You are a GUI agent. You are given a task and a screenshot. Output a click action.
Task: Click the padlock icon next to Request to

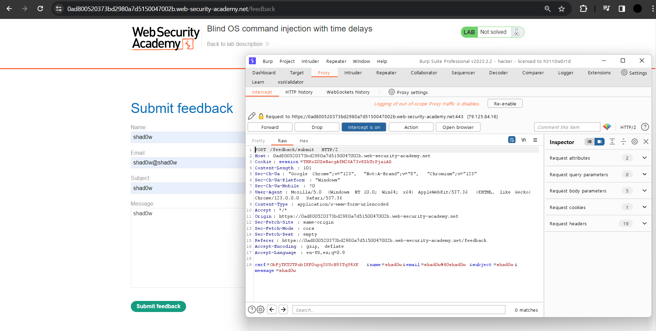tap(261, 116)
